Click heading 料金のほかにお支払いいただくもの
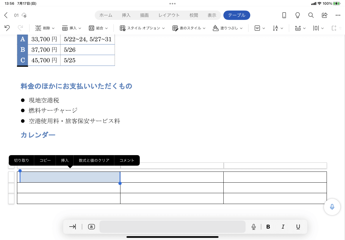The image size is (345, 240). coord(76,86)
